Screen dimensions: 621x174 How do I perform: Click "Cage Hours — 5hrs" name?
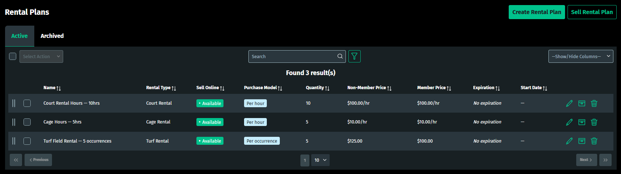point(62,122)
